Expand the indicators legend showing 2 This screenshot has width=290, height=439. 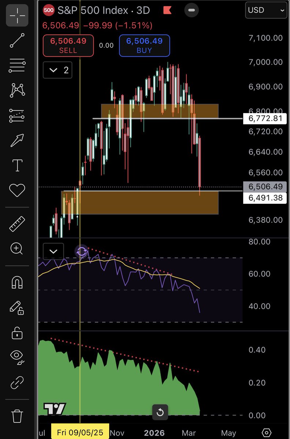pyautogui.click(x=57, y=70)
